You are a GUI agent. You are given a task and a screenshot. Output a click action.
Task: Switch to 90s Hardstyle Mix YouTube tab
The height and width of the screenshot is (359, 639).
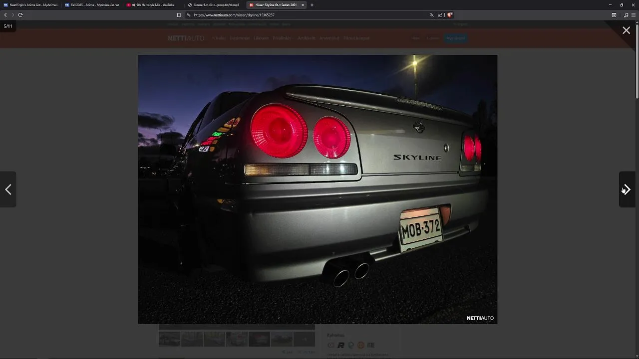[153, 5]
